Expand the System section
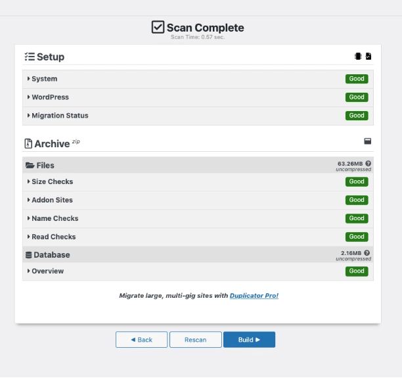402x378 pixels. pyautogui.click(x=43, y=79)
